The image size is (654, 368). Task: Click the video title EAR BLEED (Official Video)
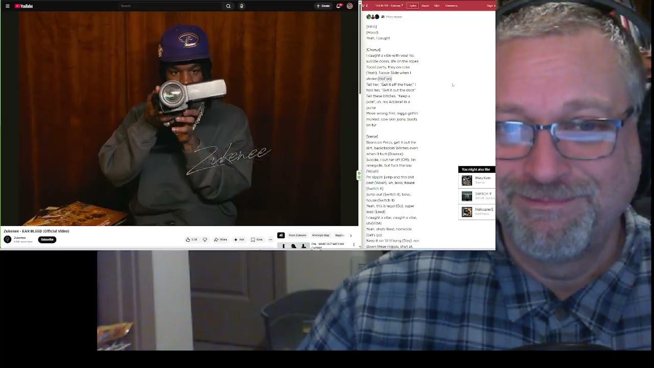click(x=36, y=231)
